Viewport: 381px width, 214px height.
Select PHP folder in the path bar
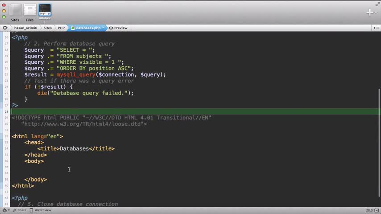point(61,28)
